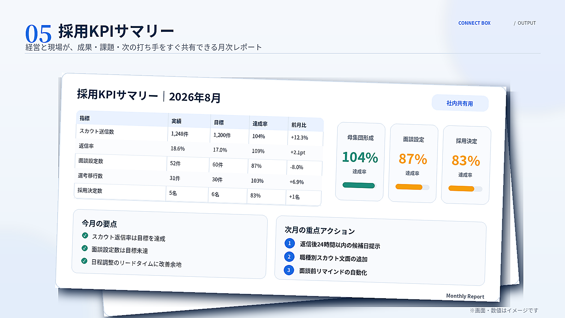This screenshot has height=318, width=565.
Task: Click the -8.0% month-over-month cell
Action: (x=297, y=167)
